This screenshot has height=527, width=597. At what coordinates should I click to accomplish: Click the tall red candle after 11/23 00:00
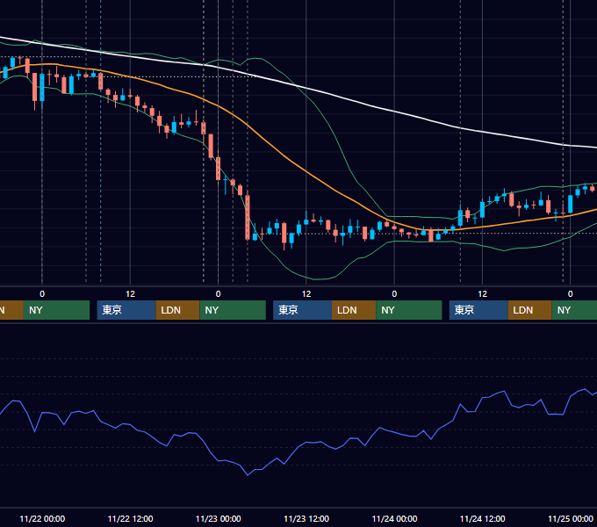click(x=248, y=217)
